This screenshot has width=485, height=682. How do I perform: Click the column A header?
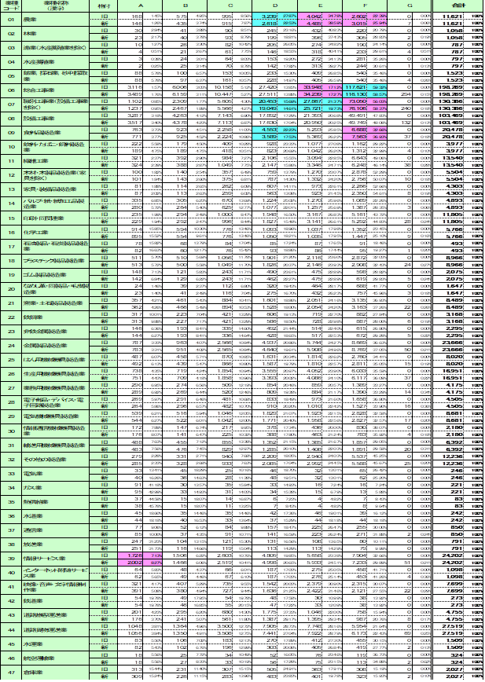(140, 6)
